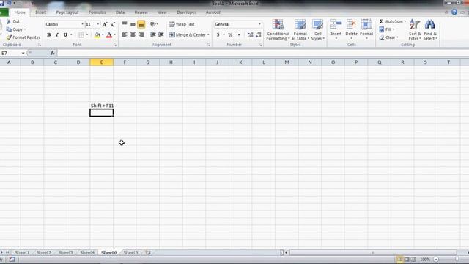Click the Insert Worksheet tab icon
This screenshot has height=264, width=469.
click(148, 252)
